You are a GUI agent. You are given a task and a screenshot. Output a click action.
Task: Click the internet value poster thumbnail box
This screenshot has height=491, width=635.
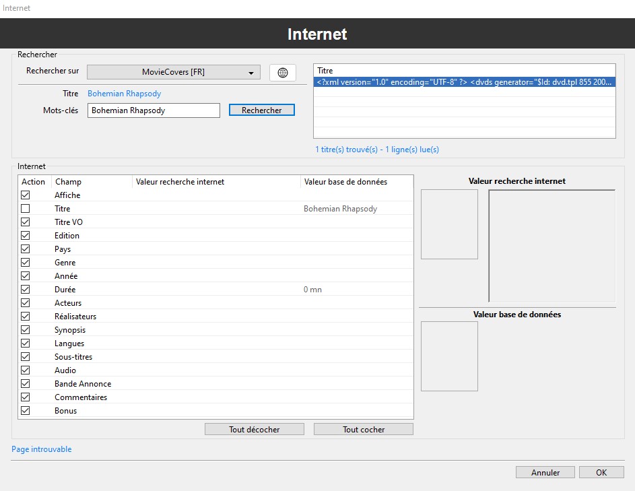(449, 224)
